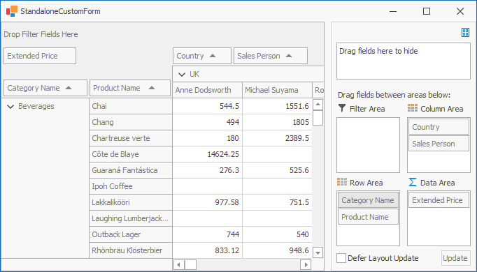
Task: Click the cell with value 1551.6
Action: pyautogui.click(x=278, y=106)
